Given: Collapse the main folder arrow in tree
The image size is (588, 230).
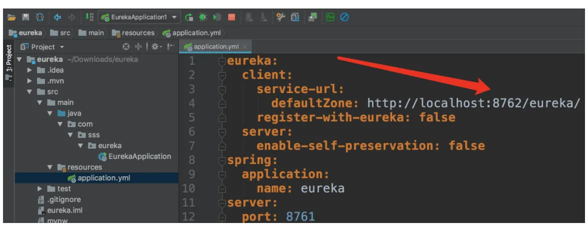Looking at the screenshot, I should [x=40, y=102].
